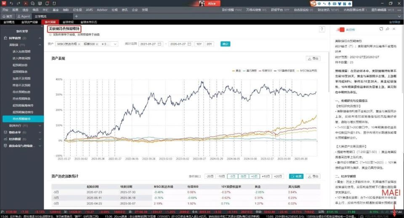Open the Agent tab
The width and height of the screenshot is (404, 218).
click(x=24, y=16)
